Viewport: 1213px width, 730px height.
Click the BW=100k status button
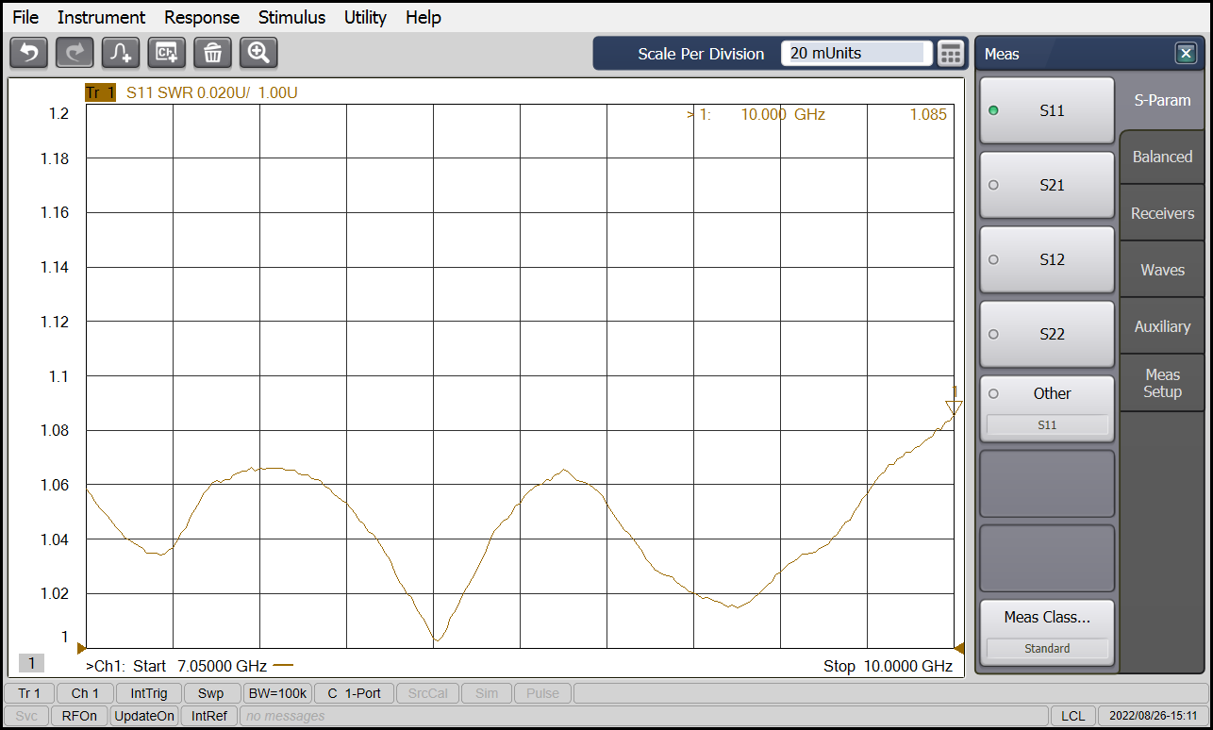(277, 693)
